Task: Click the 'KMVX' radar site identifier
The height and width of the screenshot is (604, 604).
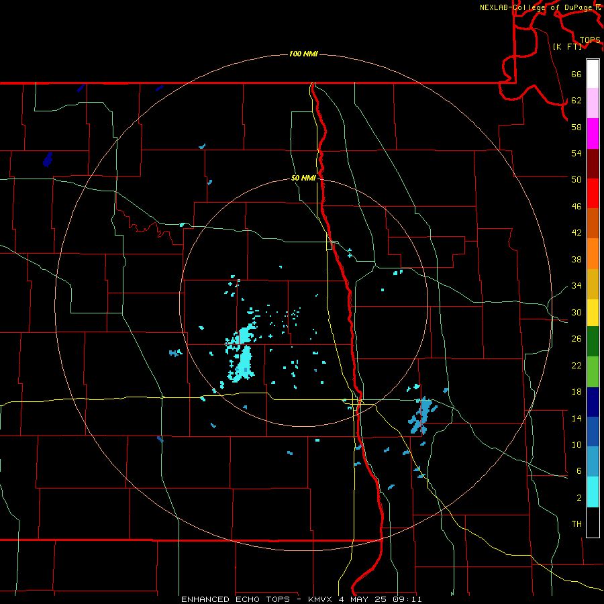Action: pyautogui.click(x=319, y=599)
